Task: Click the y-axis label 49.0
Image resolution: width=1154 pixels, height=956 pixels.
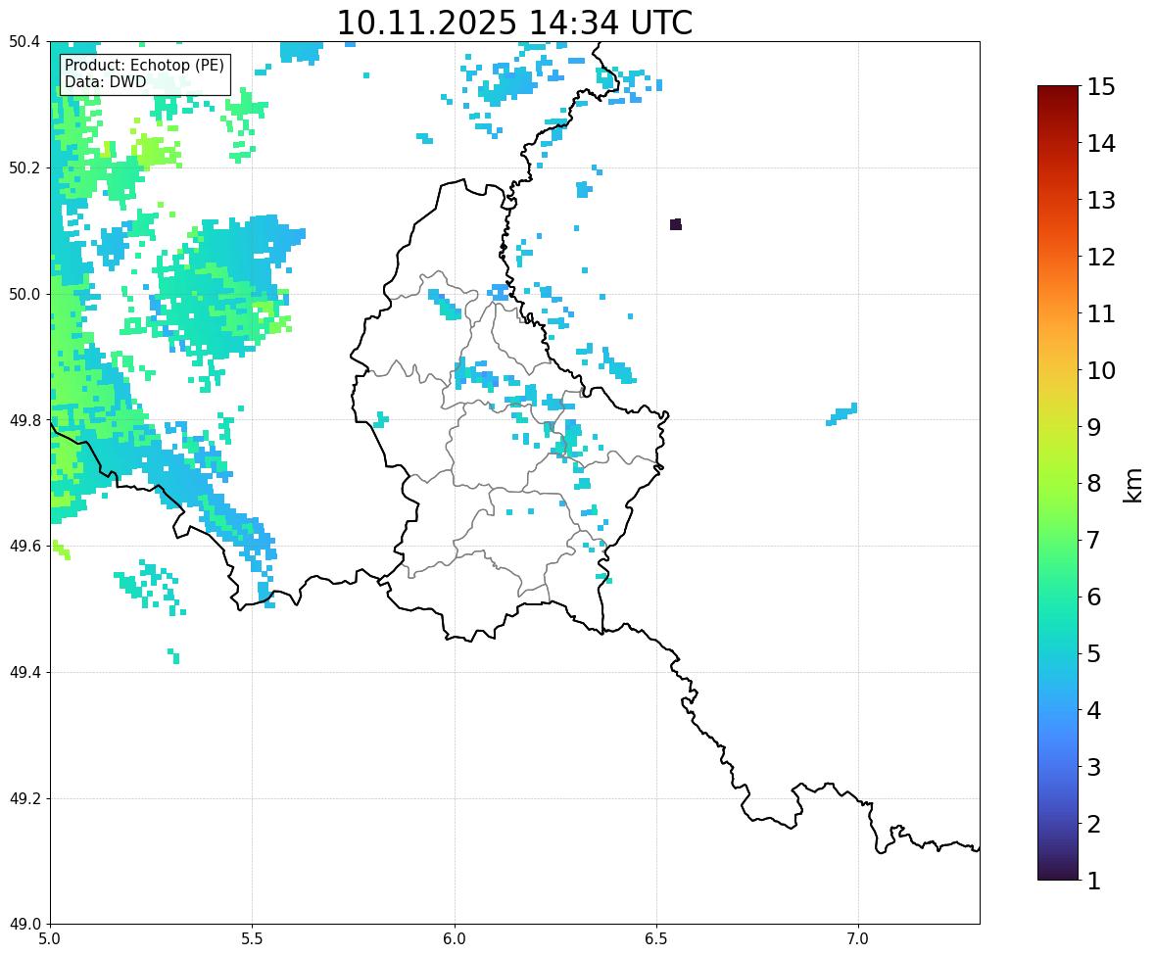Action: [24, 925]
